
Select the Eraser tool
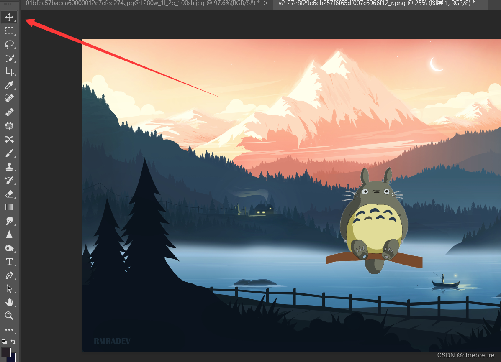point(9,194)
